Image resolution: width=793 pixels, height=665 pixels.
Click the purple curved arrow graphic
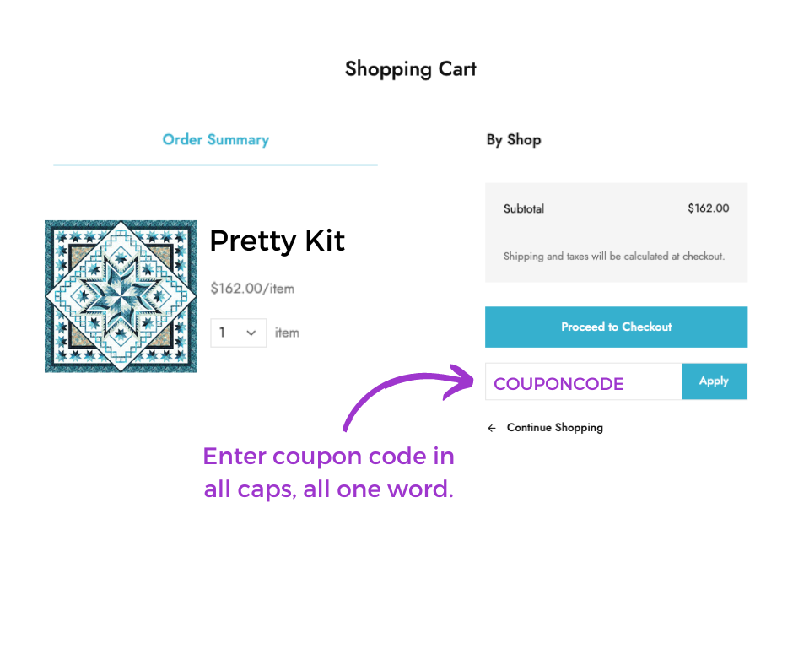407,396
